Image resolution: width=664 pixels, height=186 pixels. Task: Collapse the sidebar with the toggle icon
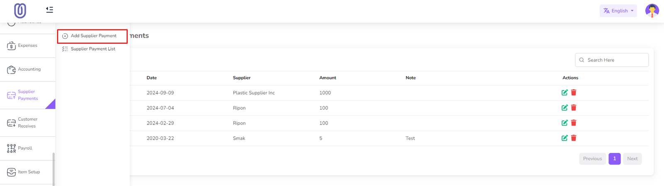pos(49,10)
